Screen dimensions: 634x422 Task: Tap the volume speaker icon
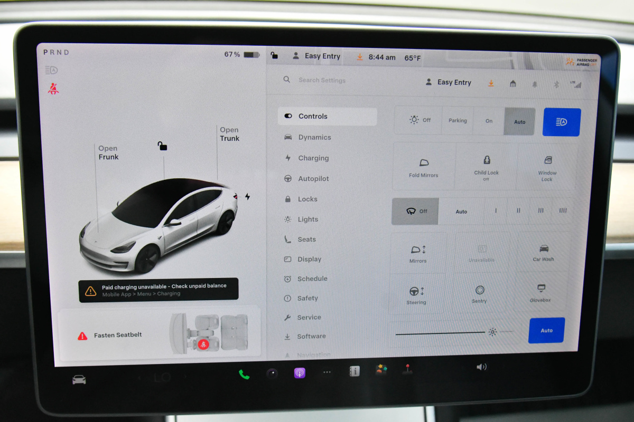tap(481, 367)
